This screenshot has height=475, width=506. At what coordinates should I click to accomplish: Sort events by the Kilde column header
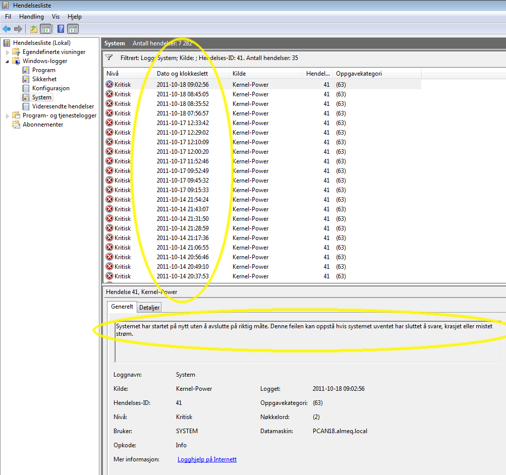click(x=239, y=74)
